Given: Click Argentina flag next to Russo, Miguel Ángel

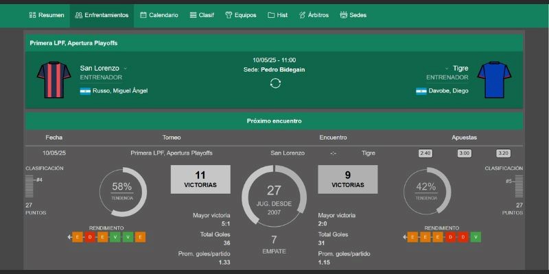Looking at the screenshot, I should pyautogui.click(x=85, y=91).
